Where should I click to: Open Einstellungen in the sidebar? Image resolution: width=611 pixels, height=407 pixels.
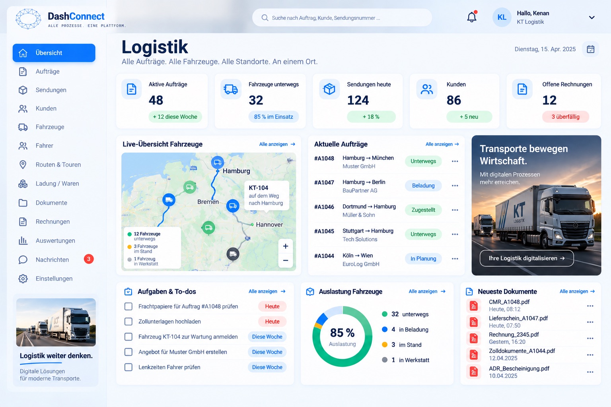click(54, 279)
